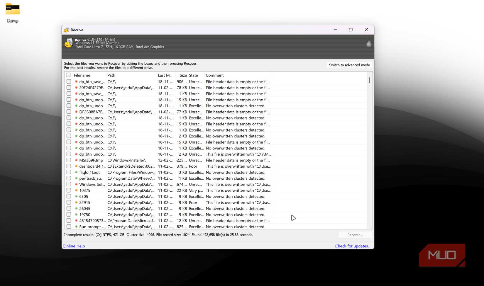Select the filename Run prompt in the list
The height and width of the screenshot is (286, 484).
tap(92, 227)
